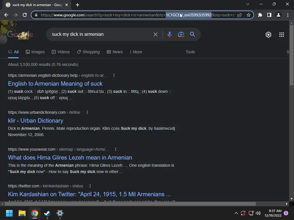This screenshot has height=220, width=294.
Task: Expand the More search categories menu
Action: tap(136, 52)
